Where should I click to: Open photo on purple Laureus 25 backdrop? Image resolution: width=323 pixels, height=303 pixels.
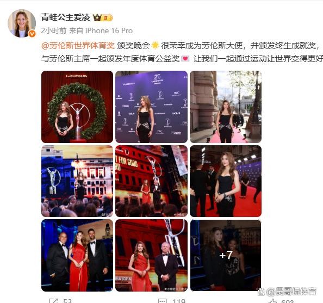(x=151, y=107)
